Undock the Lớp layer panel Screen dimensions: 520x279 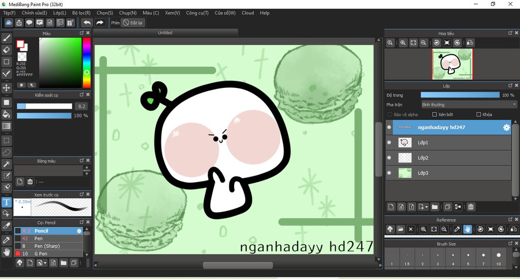point(510,85)
